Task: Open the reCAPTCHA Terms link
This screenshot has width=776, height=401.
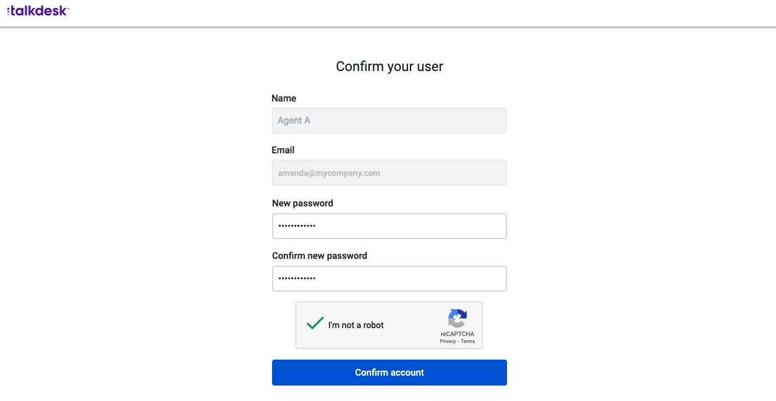Action: coord(468,341)
